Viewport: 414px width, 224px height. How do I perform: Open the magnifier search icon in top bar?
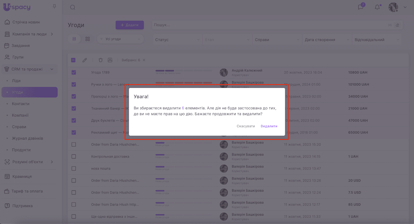click(73, 7)
